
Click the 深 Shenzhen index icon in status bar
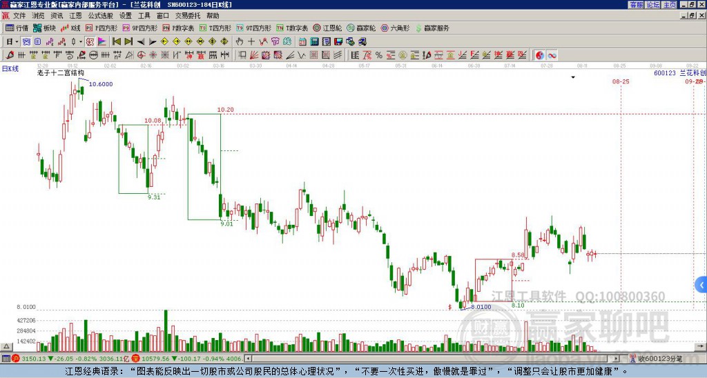pos(136,359)
